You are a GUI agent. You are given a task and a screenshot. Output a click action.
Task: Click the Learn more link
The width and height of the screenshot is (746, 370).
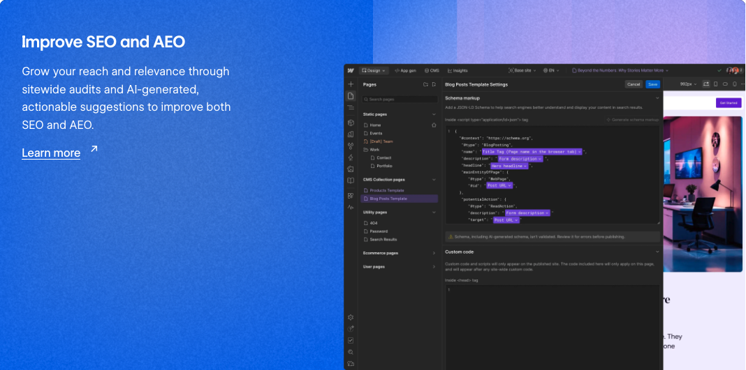click(x=51, y=153)
